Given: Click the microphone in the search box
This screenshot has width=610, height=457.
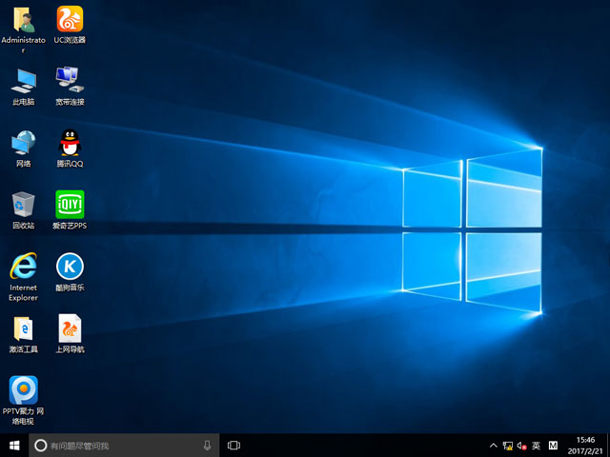Looking at the screenshot, I should coord(207,446).
